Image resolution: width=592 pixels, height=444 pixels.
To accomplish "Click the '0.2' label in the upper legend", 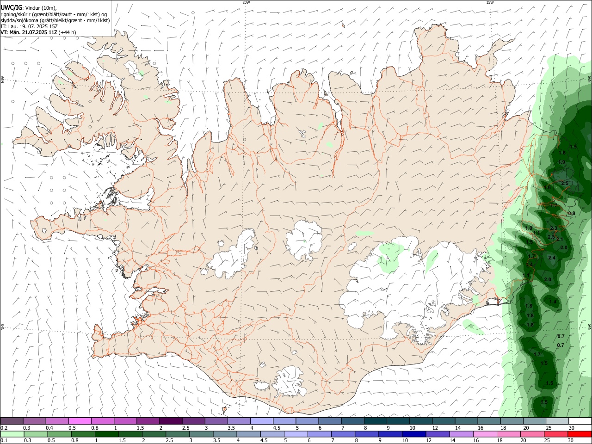I will (x=4, y=428).
